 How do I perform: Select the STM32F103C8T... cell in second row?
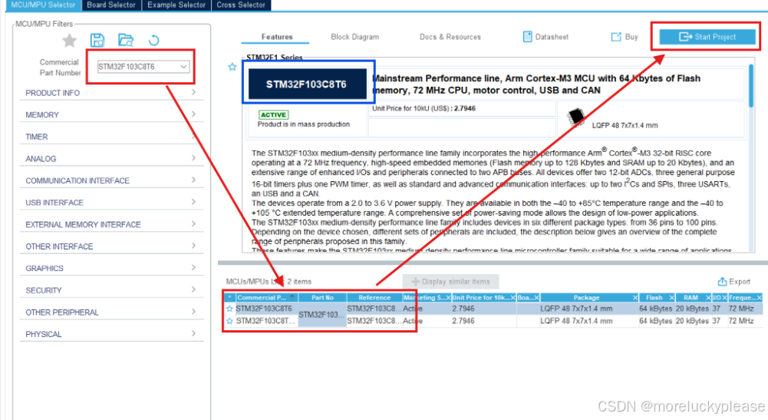pyautogui.click(x=266, y=321)
